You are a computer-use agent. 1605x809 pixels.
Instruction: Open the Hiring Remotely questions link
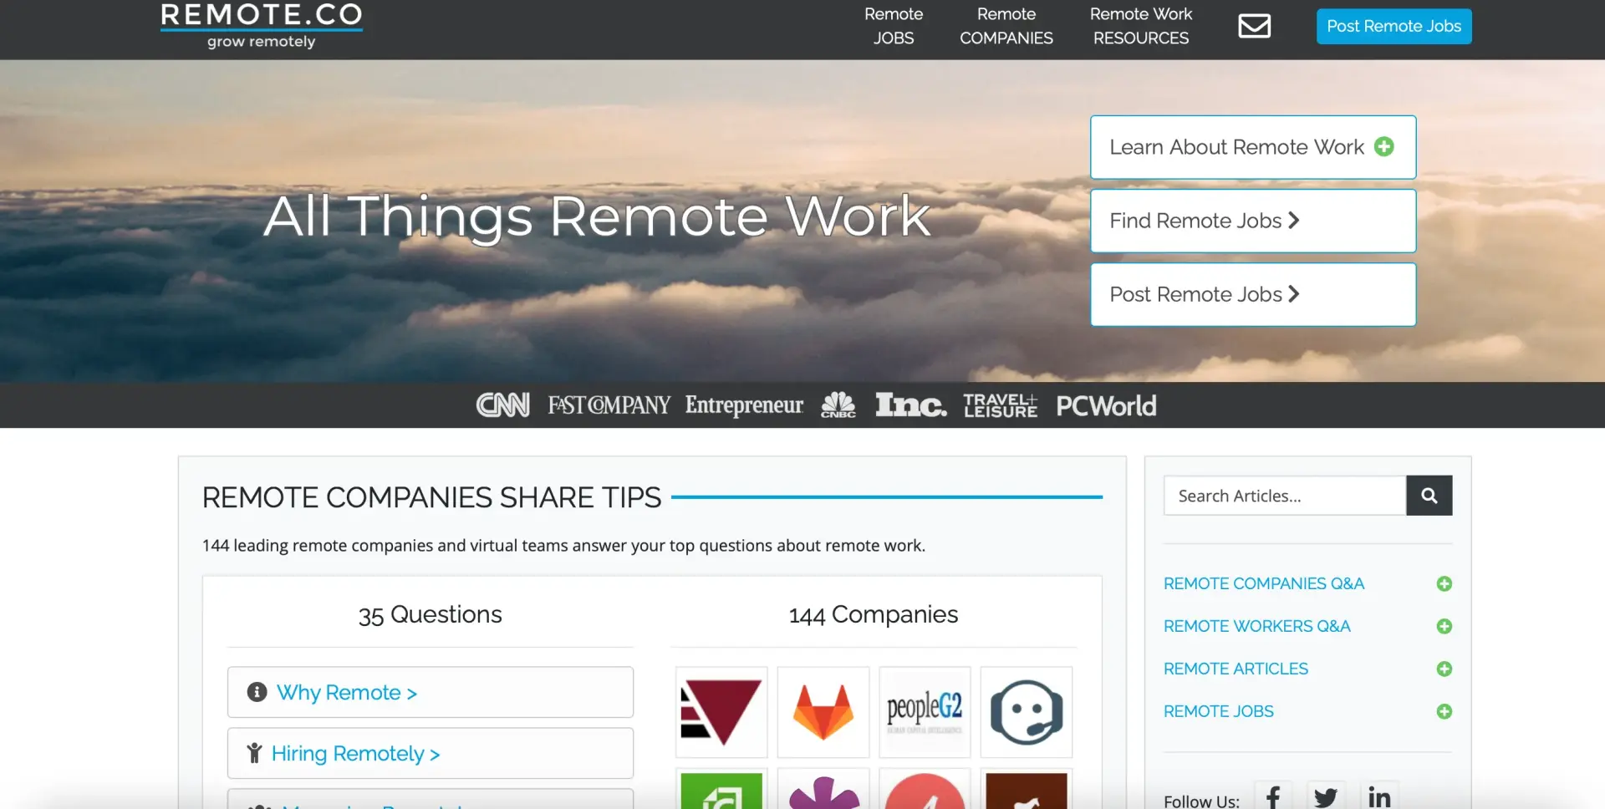click(356, 753)
